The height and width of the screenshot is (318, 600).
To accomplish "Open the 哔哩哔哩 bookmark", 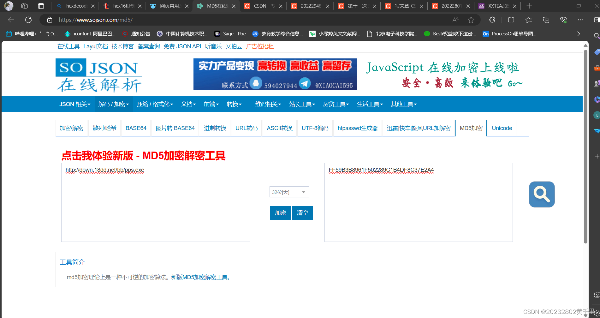I will pos(32,34).
